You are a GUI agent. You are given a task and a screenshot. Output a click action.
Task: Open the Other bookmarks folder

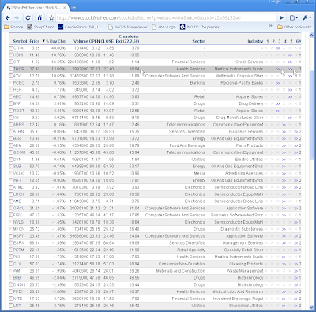click(295, 27)
